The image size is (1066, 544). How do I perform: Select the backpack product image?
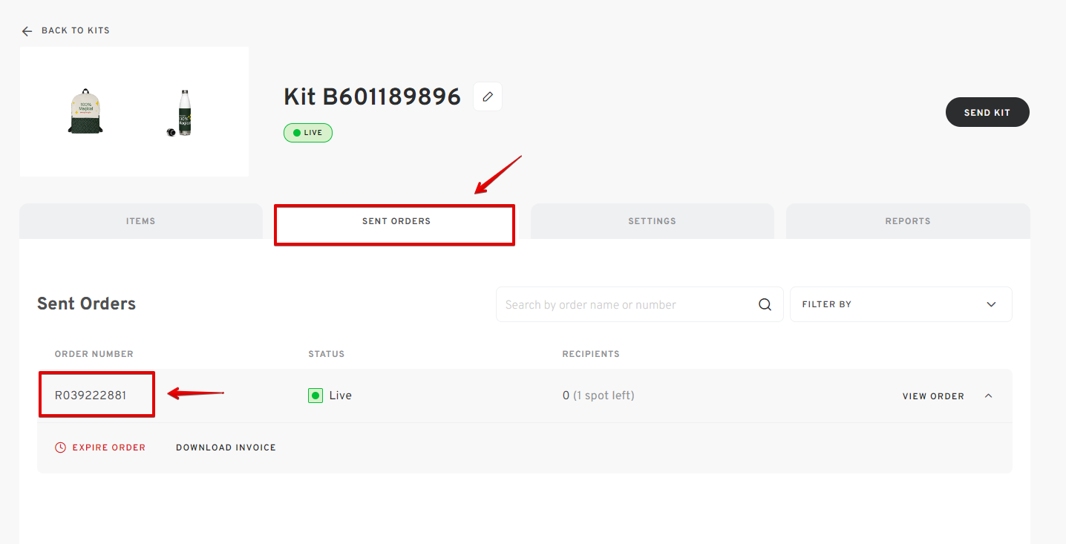click(x=85, y=111)
